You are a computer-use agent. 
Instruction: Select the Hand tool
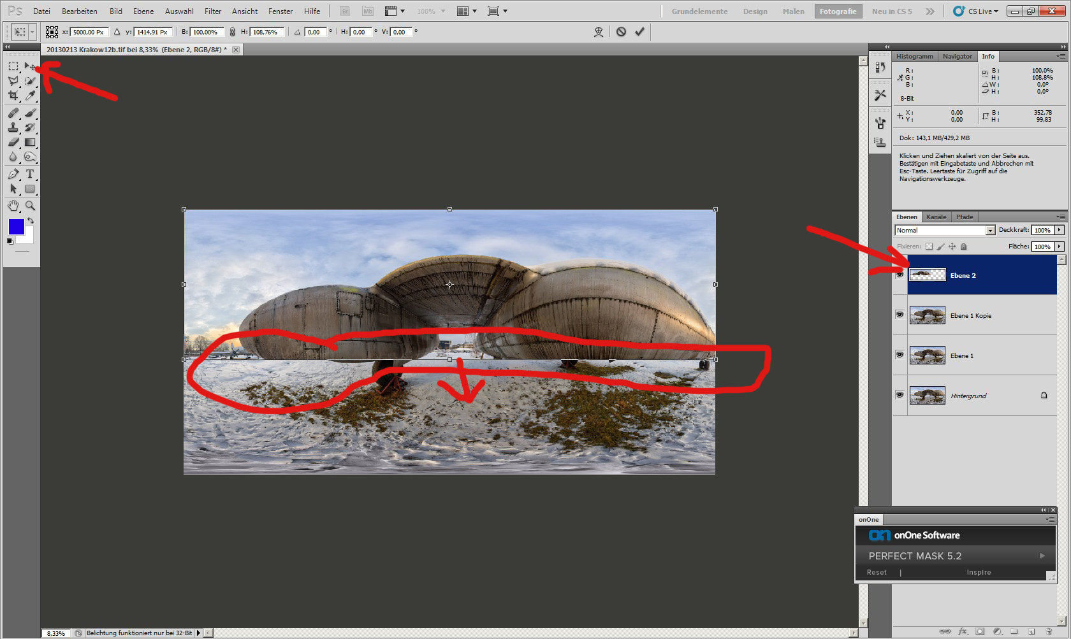pos(13,206)
